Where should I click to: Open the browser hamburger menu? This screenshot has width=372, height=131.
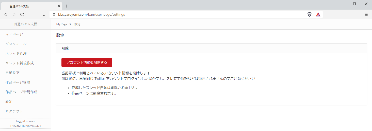[366, 14]
